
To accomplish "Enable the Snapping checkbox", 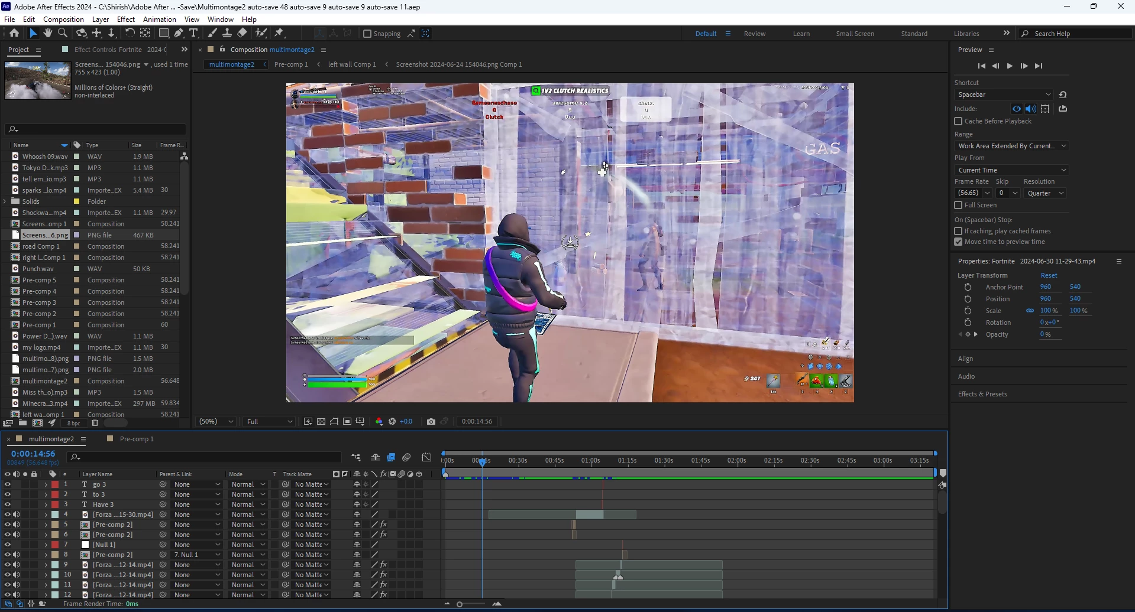I will tap(367, 34).
